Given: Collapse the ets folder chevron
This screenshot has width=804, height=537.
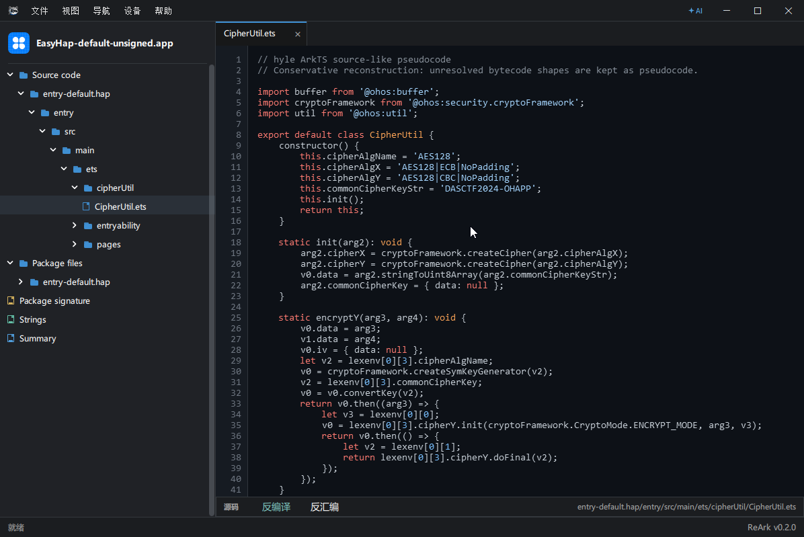Looking at the screenshot, I should 64,169.
